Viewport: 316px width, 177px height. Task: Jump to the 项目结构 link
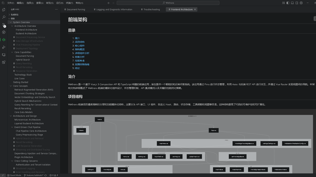80,42
